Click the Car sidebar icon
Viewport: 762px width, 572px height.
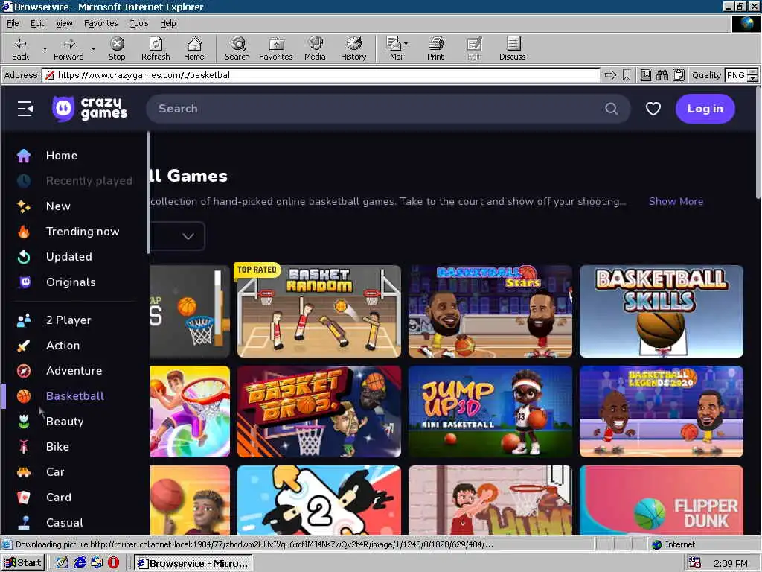coord(24,471)
